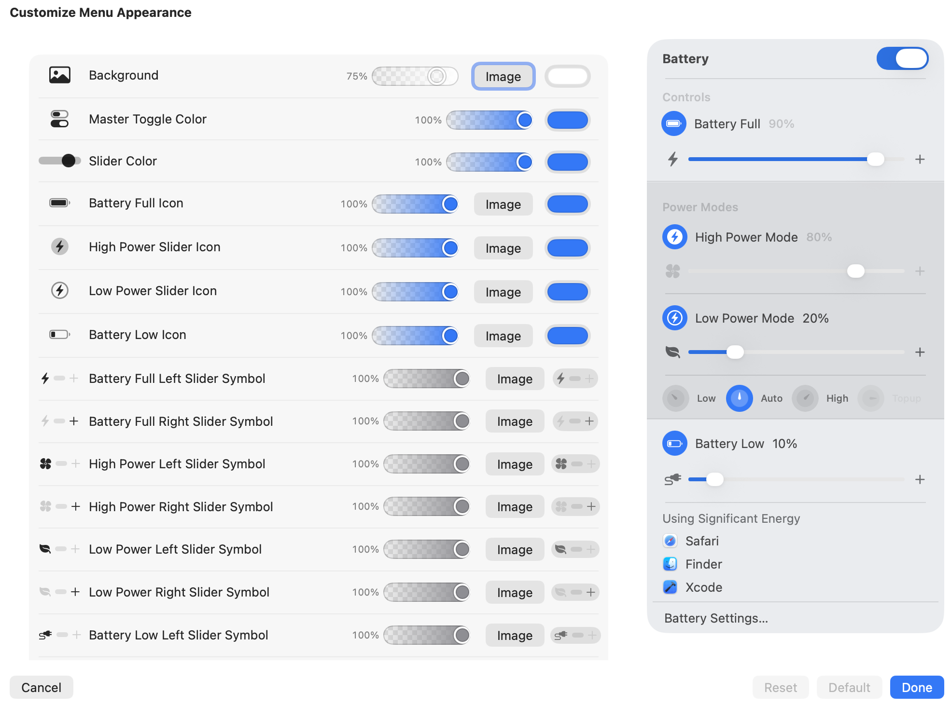Open the Background white color swatch
Image resolution: width=951 pixels, height=706 pixels.
[568, 76]
